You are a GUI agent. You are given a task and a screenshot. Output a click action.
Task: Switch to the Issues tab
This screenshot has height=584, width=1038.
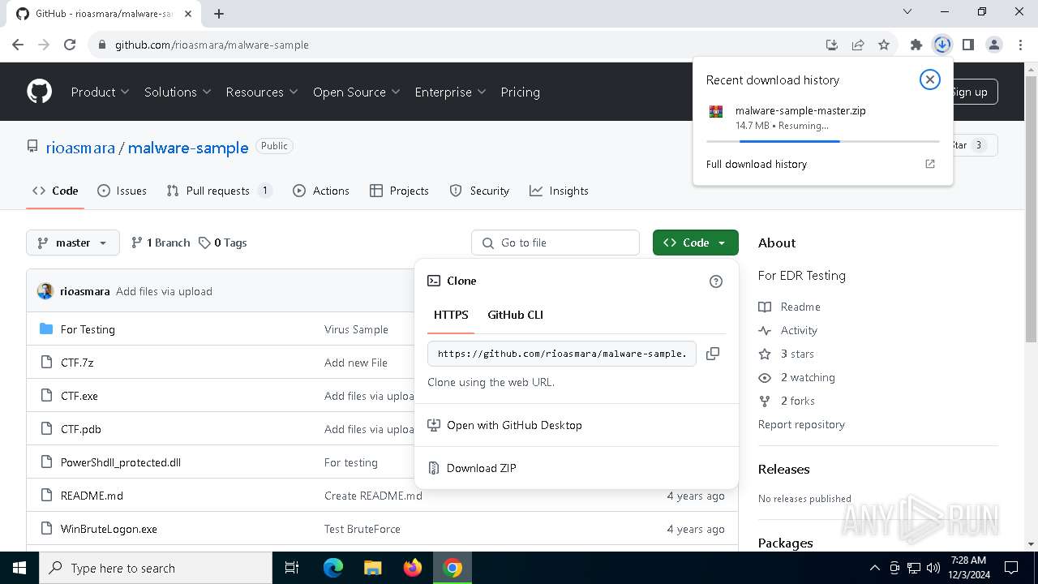pos(122,191)
